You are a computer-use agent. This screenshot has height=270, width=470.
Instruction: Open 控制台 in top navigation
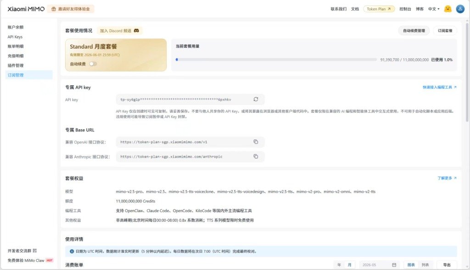pyautogui.click(x=405, y=9)
